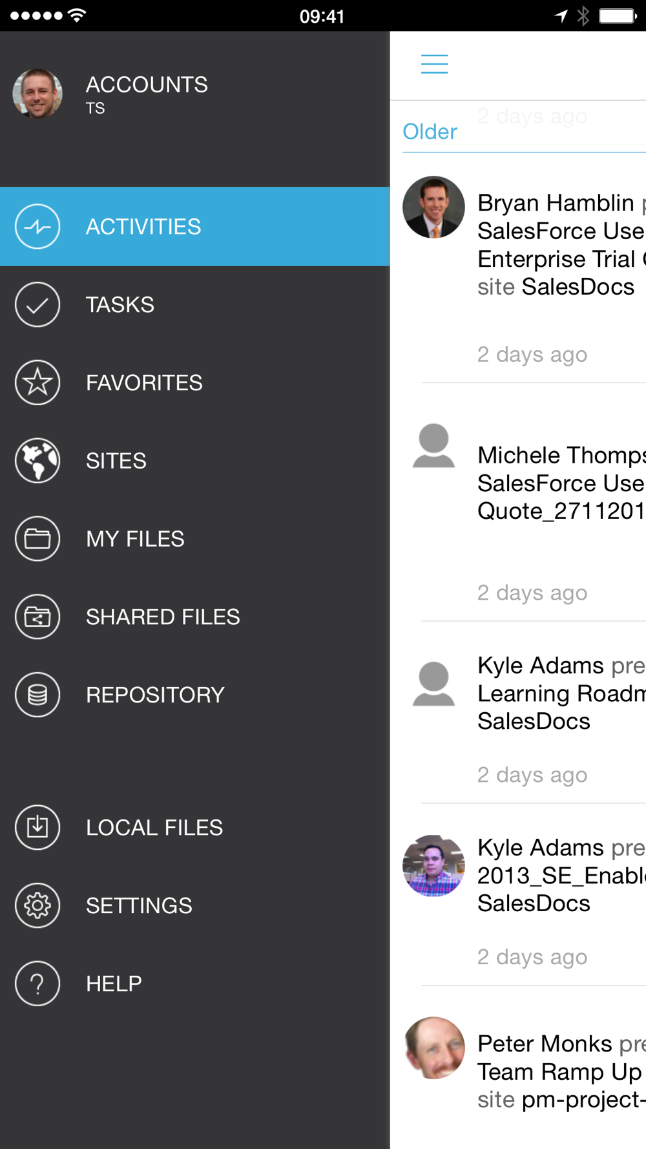The height and width of the screenshot is (1149, 646).
Task: Click the Activities pulse icon
Action: [x=37, y=226]
